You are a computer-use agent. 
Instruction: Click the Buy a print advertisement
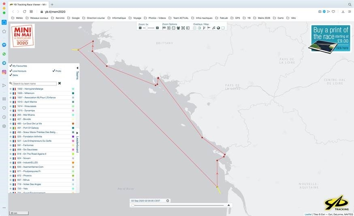tap(330, 38)
